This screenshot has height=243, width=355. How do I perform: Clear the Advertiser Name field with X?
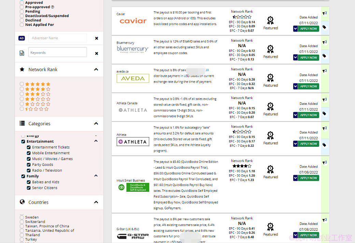[x=97, y=38]
